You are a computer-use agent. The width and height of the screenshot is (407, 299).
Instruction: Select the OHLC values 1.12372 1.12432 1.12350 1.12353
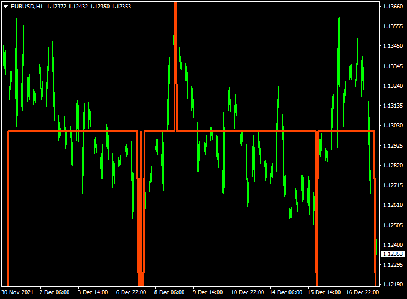(89, 7)
